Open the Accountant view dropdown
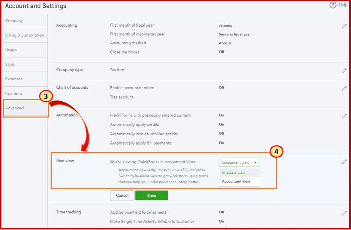Viewport: 351px width, 230px height. click(239, 163)
